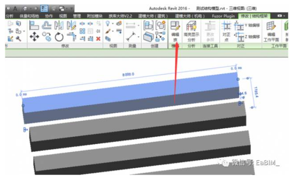Select the Demolish hammer tool

click(18, 39)
